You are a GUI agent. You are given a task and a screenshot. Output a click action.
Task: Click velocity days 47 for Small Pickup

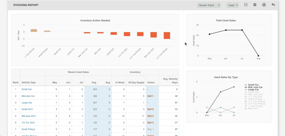[176, 129]
